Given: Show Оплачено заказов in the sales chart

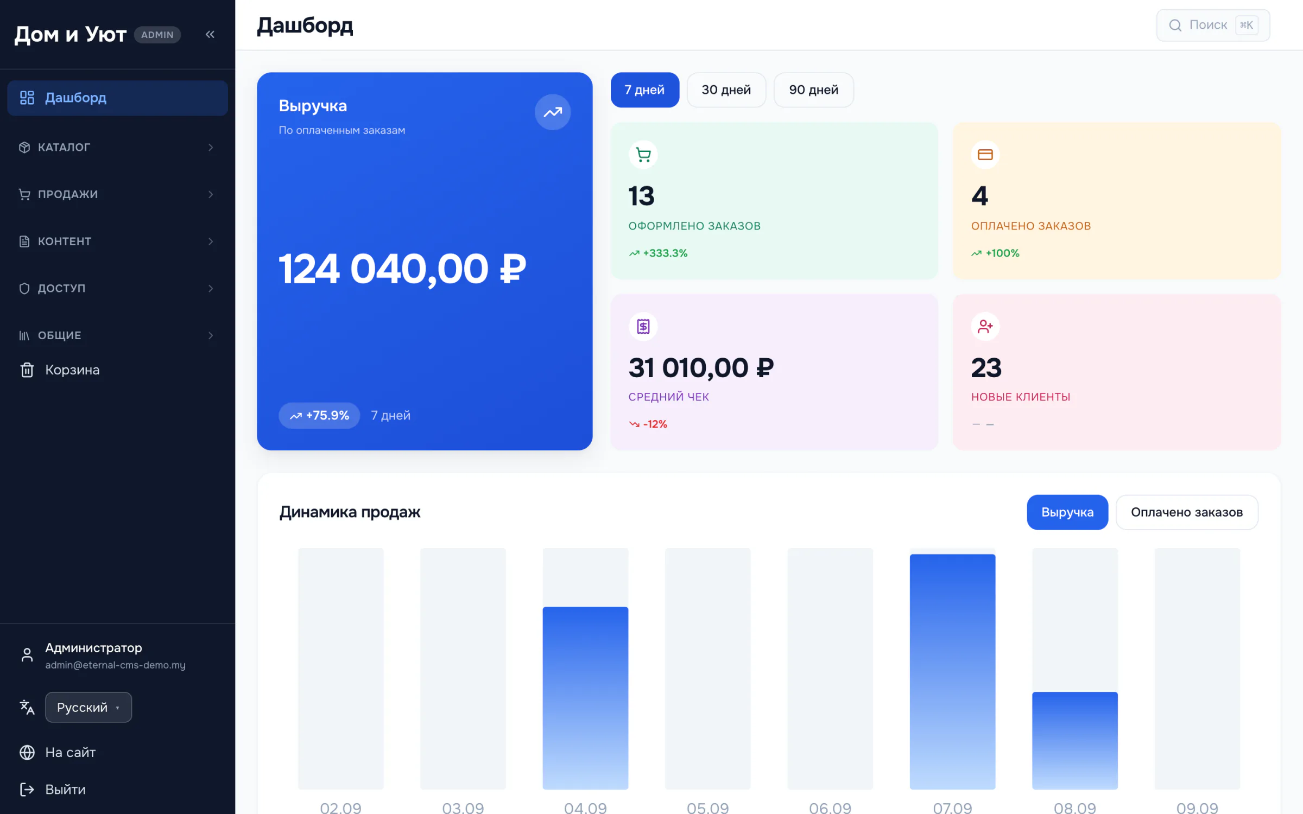Looking at the screenshot, I should (x=1186, y=512).
